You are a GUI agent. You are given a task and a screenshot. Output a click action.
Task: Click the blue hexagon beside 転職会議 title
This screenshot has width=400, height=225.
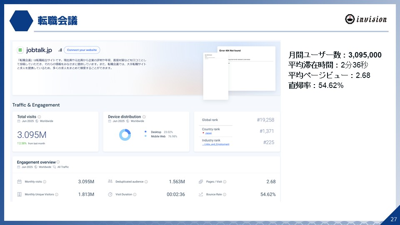click(x=21, y=21)
